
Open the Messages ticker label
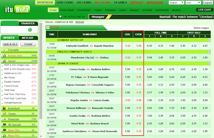pos(98,17)
